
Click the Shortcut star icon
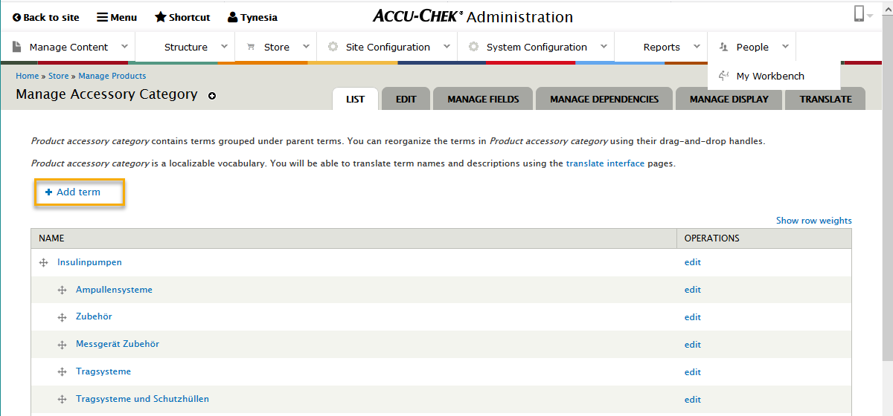(x=160, y=17)
